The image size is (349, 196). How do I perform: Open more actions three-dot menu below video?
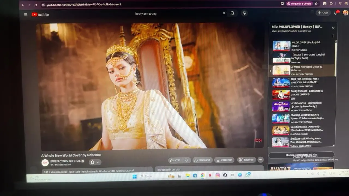261,160
